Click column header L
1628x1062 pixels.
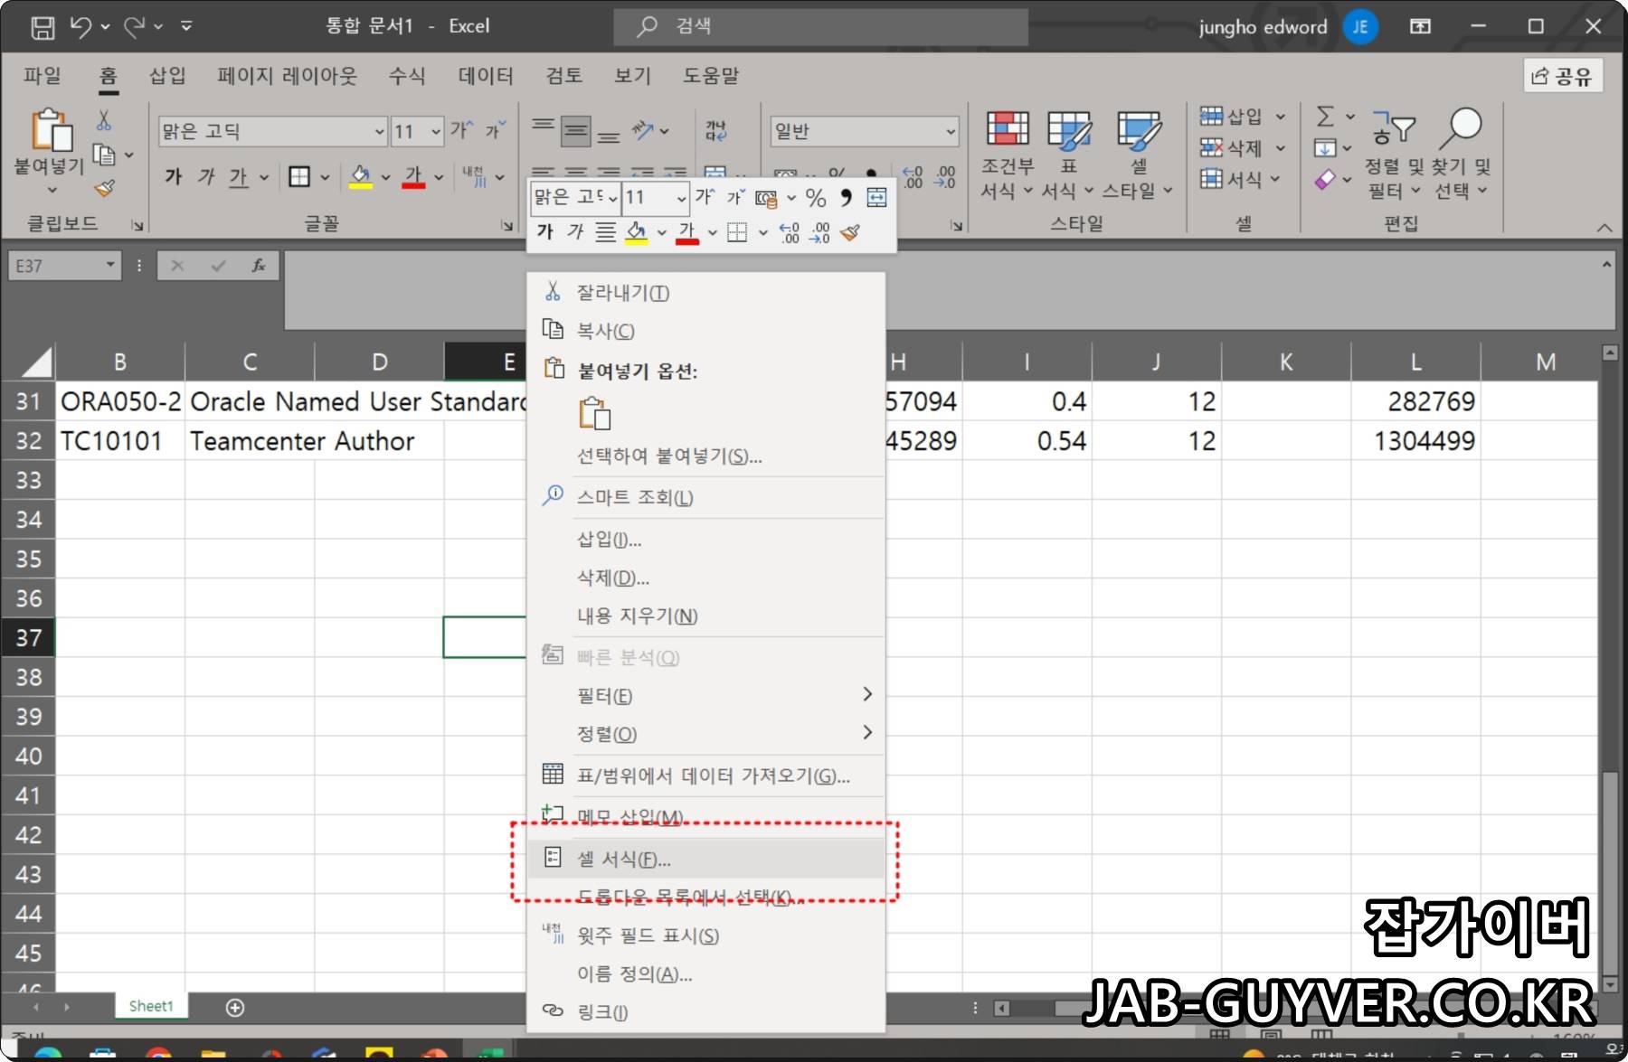1415,362
